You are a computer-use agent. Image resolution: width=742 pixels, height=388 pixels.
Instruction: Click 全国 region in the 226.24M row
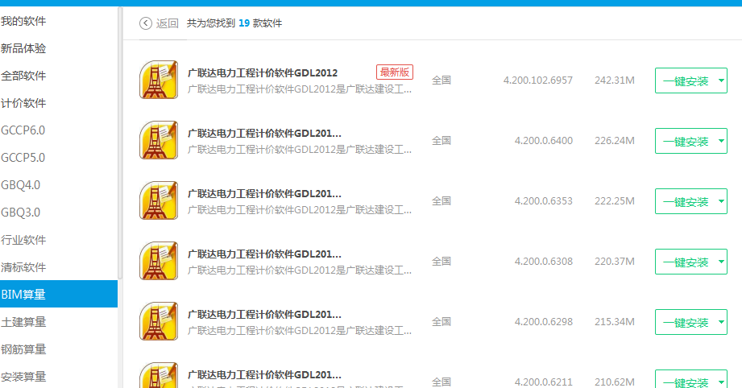pyautogui.click(x=441, y=141)
